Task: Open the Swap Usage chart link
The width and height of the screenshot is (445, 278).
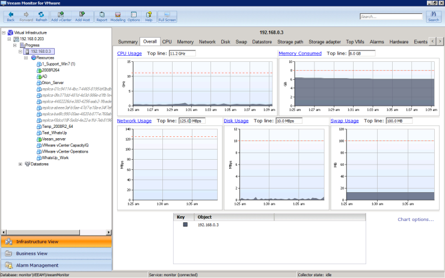Action: pyautogui.click(x=345, y=121)
